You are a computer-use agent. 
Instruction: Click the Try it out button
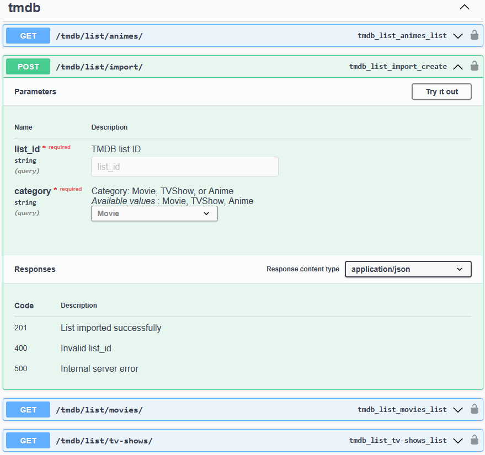click(x=441, y=92)
